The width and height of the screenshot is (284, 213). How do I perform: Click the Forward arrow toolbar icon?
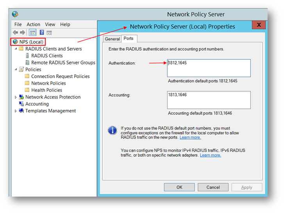22,32
